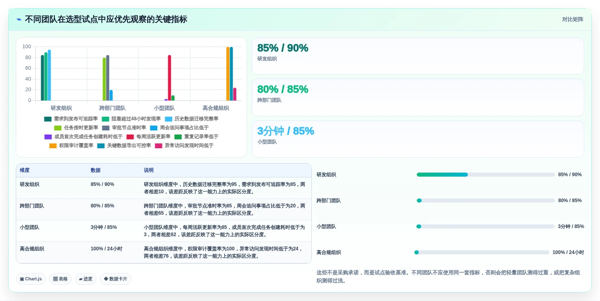The width and height of the screenshot is (600, 301).
Task: Click the 进度 tag chip
Action: tap(86, 279)
